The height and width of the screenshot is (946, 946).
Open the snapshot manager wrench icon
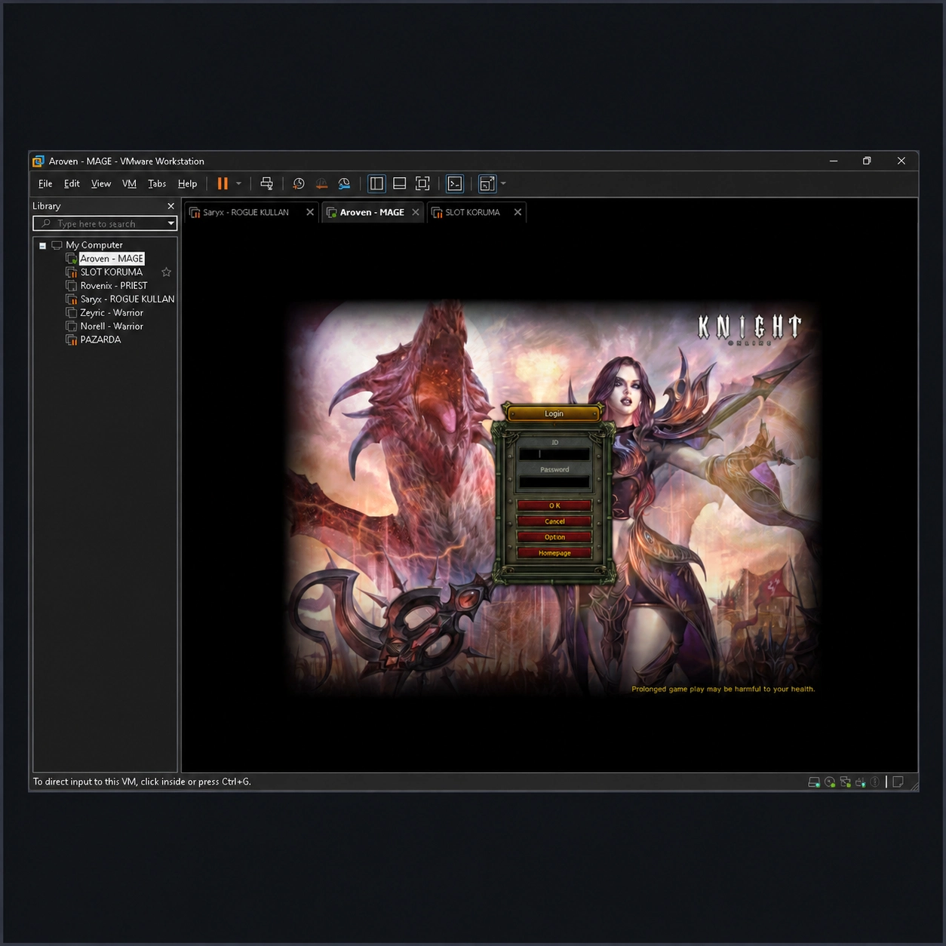344,183
